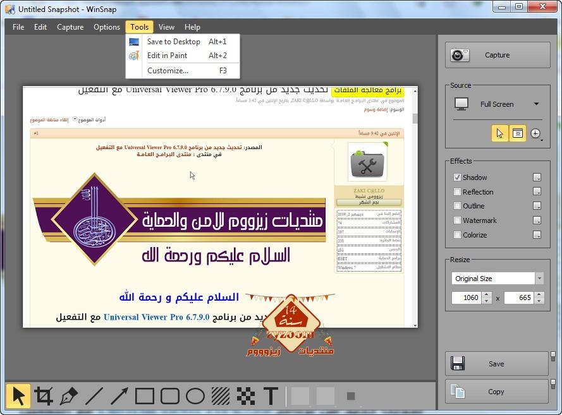The image size is (562, 415).
Task: Click the Edit in Paint palette icon
Action: (134, 56)
